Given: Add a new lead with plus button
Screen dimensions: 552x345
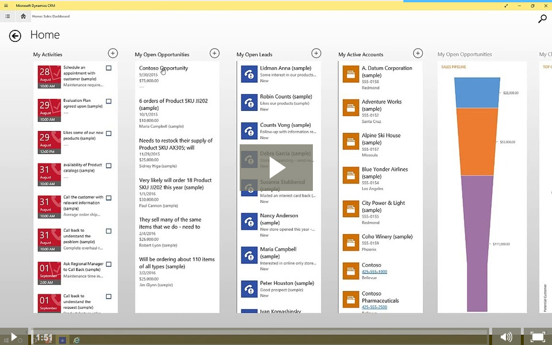Looking at the screenshot, I should [x=316, y=53].
